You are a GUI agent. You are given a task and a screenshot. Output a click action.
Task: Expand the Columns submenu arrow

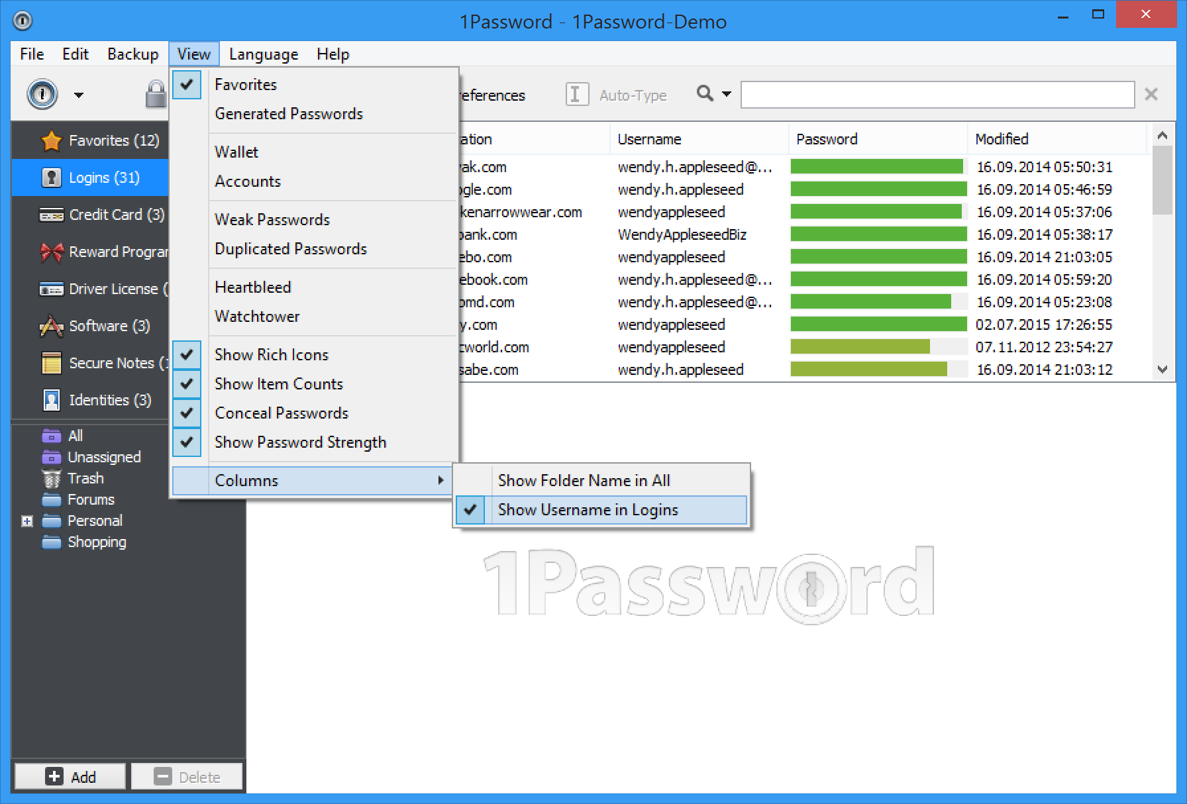pos(440,481)
